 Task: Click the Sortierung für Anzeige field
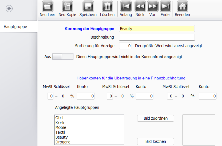[x=125, y=46]
